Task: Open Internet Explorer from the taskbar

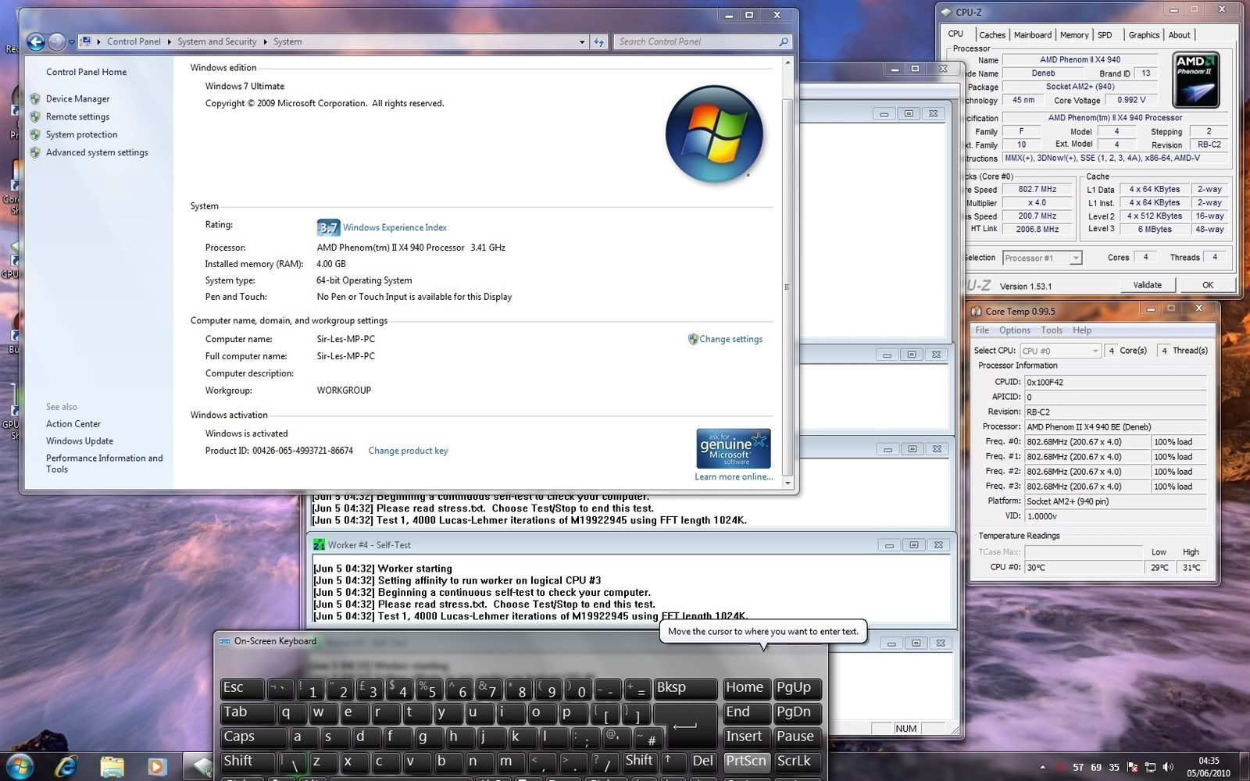Action: click(x=66, y=766)
